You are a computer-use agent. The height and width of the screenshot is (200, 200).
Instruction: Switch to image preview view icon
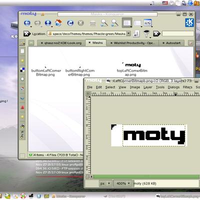pyautogui.click(x=148, y=22)
